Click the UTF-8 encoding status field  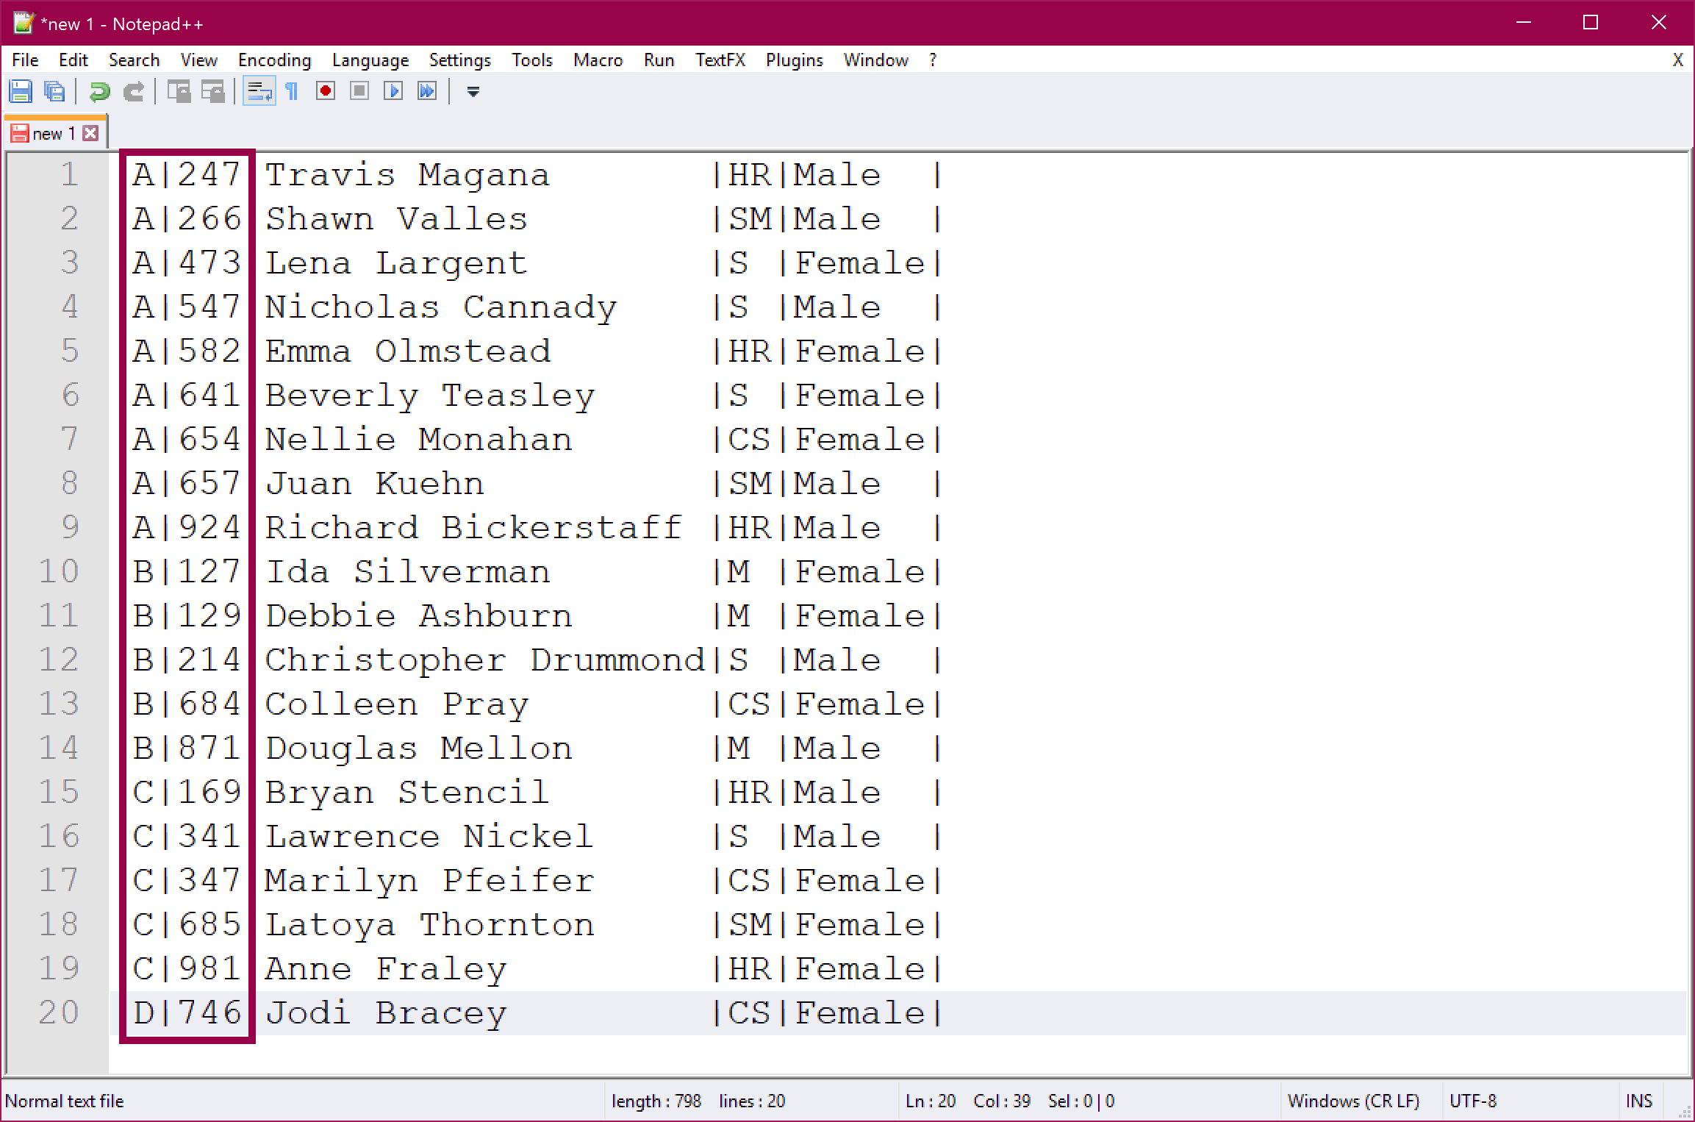(x=1472, y=1101)
